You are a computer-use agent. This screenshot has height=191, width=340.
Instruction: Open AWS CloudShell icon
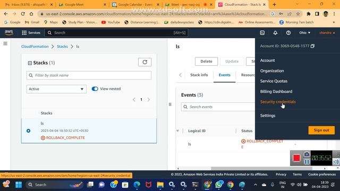pos(262,33)
